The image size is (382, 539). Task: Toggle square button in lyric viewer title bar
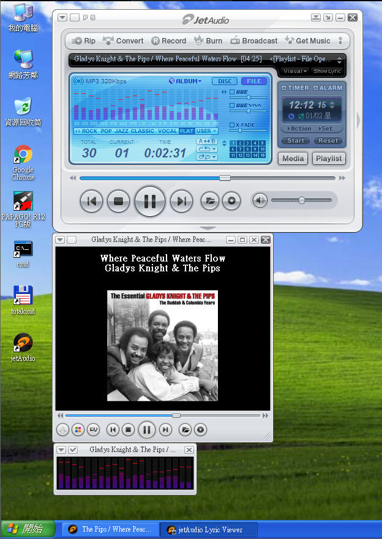(x=72, y=240)
